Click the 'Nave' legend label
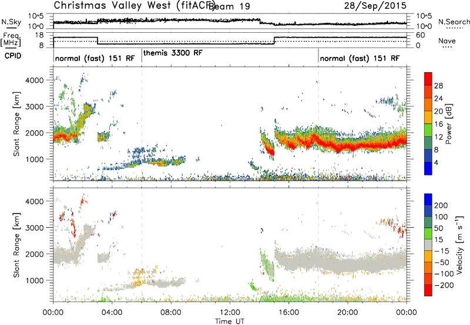Image resolution: width=470 pixels, height=325 pixels. pyautogui.click(x=447, y=41)
